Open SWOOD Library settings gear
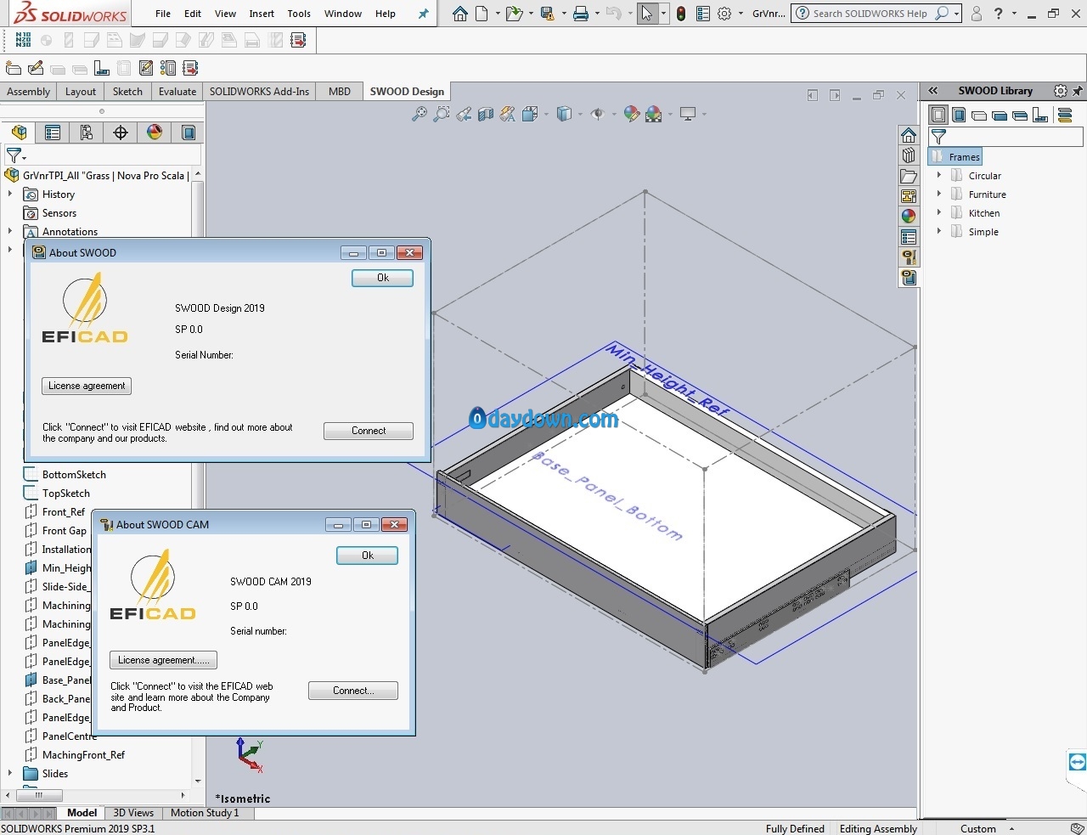The image size is (1087, 835). click(x=1061, y=91)
